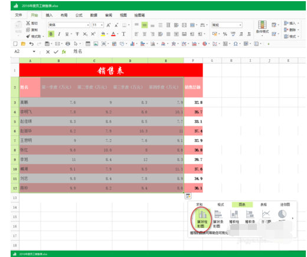Toggle italic formatting
307x257 pixels.
(x=59, y=34)
